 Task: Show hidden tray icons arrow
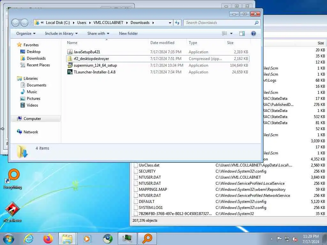[271, 239]
